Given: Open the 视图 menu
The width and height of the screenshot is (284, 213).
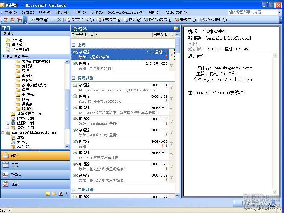Looking at the screenshot, I should (x=45, y=12).
